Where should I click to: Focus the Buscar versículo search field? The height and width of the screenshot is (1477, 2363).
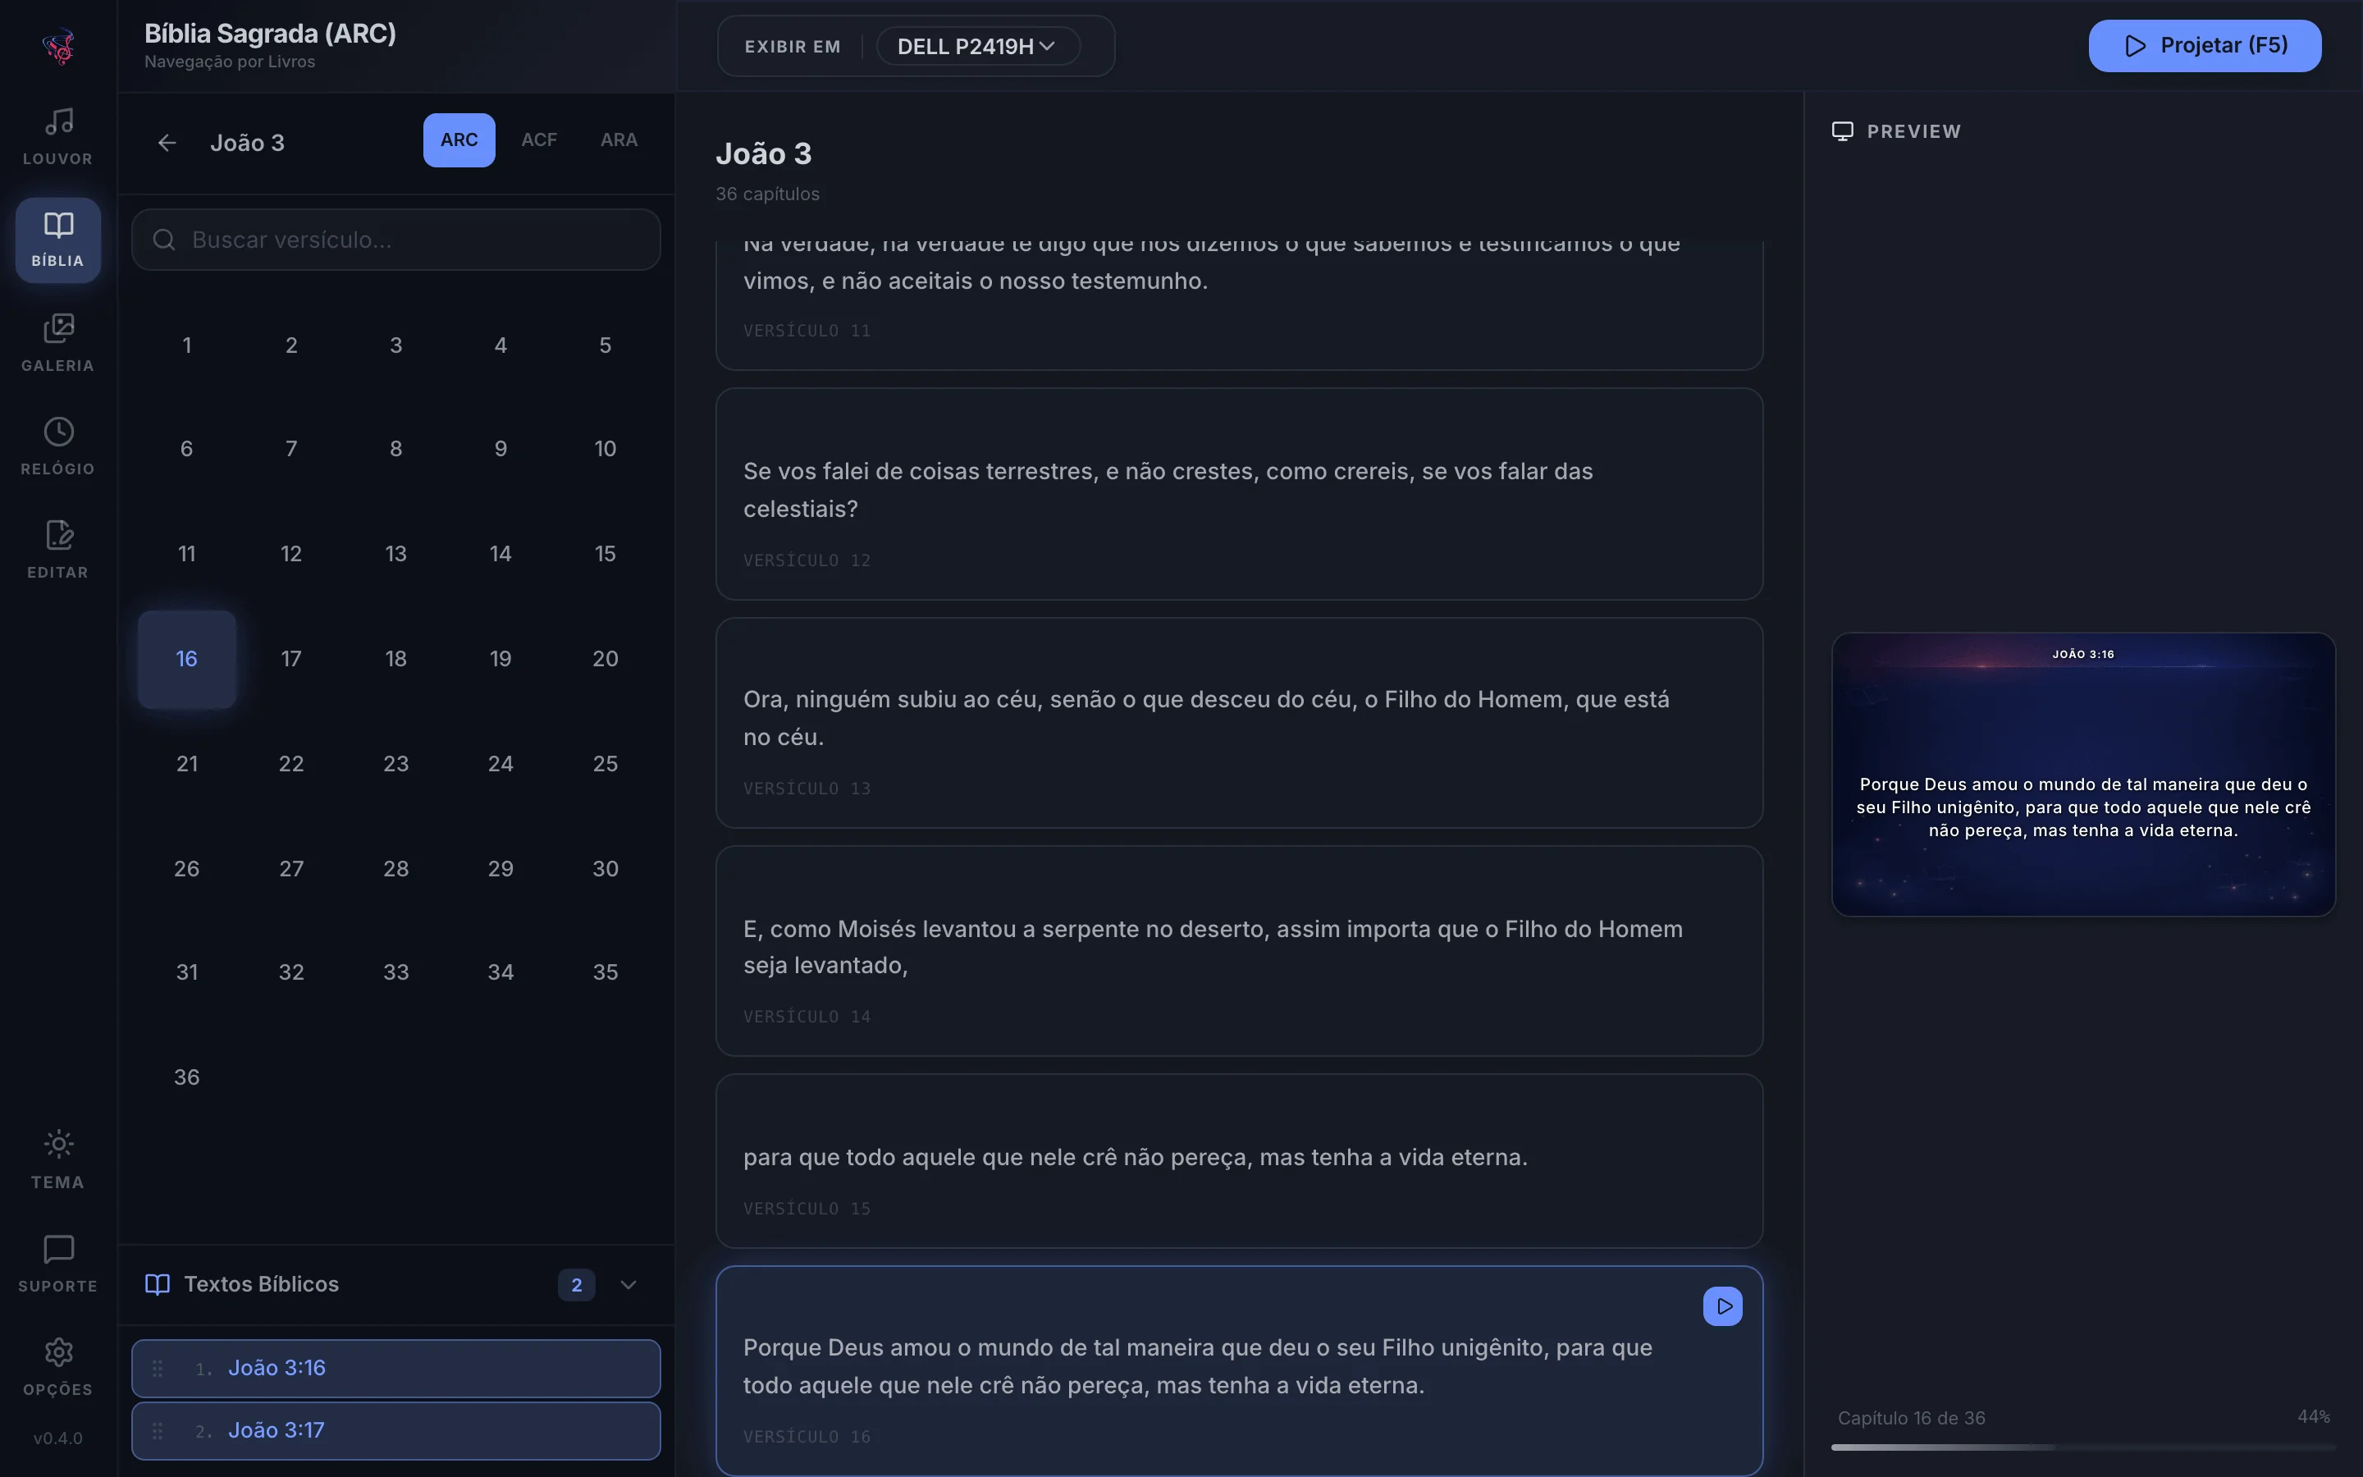pyautogui.click(x=395, y=240)
